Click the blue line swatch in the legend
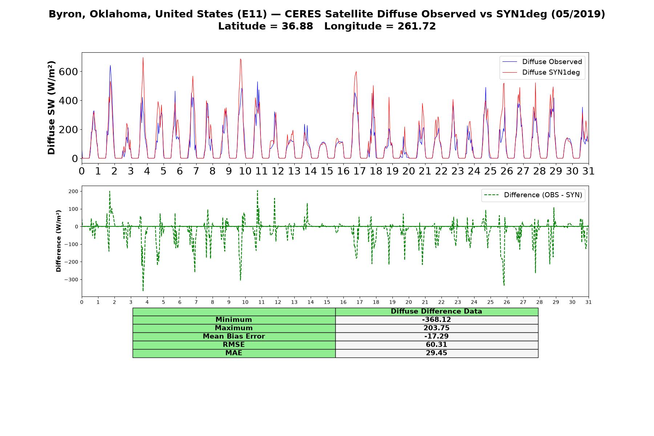The width and height of the screenshot is (654, 436). pos(510,62)
